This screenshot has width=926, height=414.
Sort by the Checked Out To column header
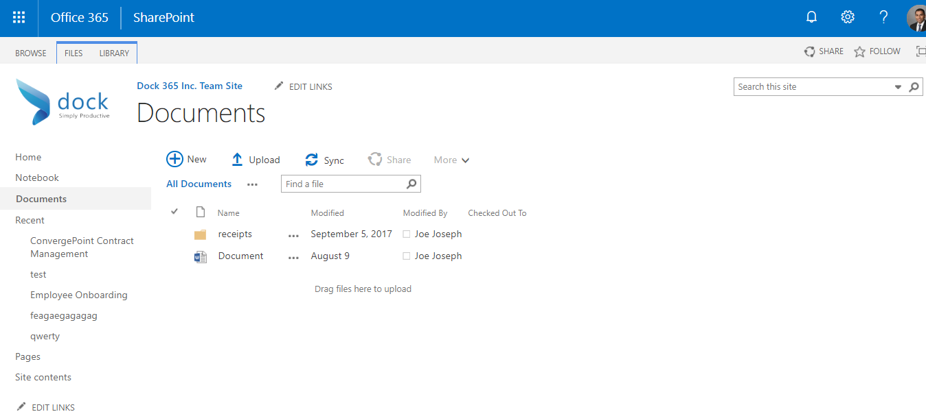(497, 213)
